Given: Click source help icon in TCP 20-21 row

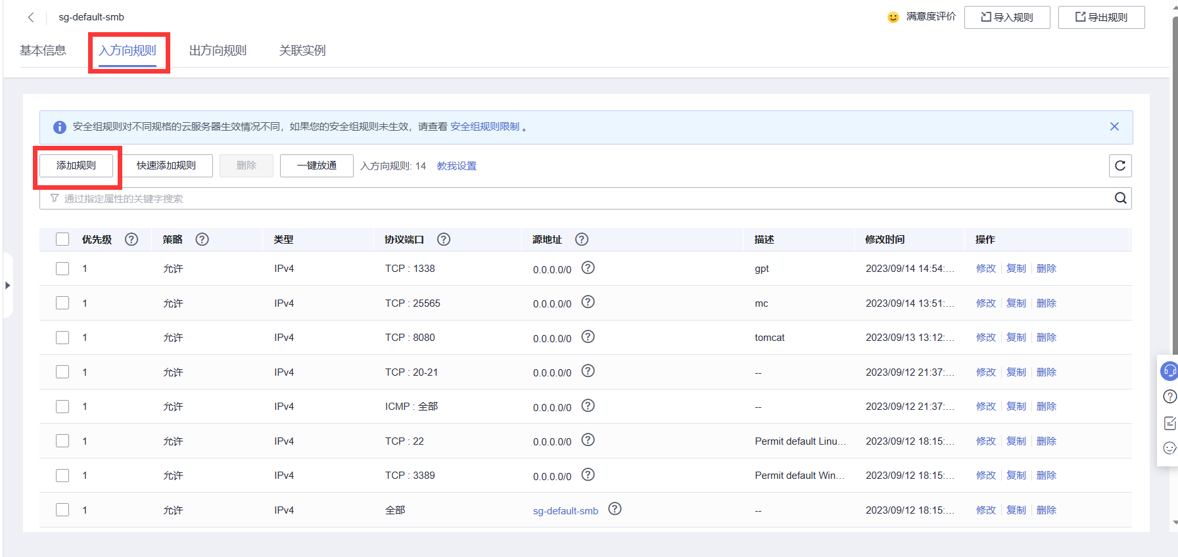Looking at the screenshot, I should pos(588,370).
